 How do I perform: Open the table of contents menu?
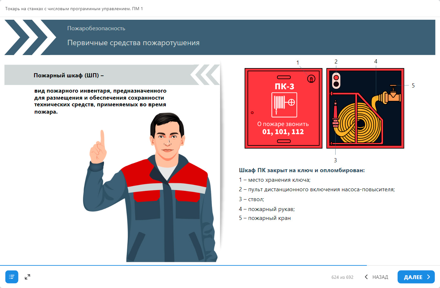12,277
